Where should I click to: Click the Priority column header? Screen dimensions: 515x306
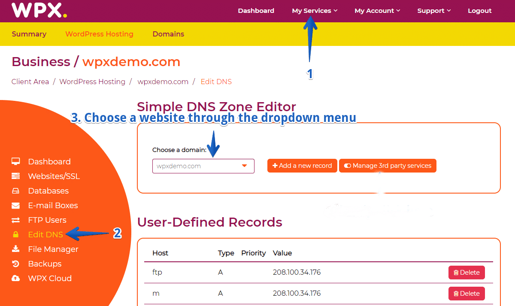(x=254, y=253)
